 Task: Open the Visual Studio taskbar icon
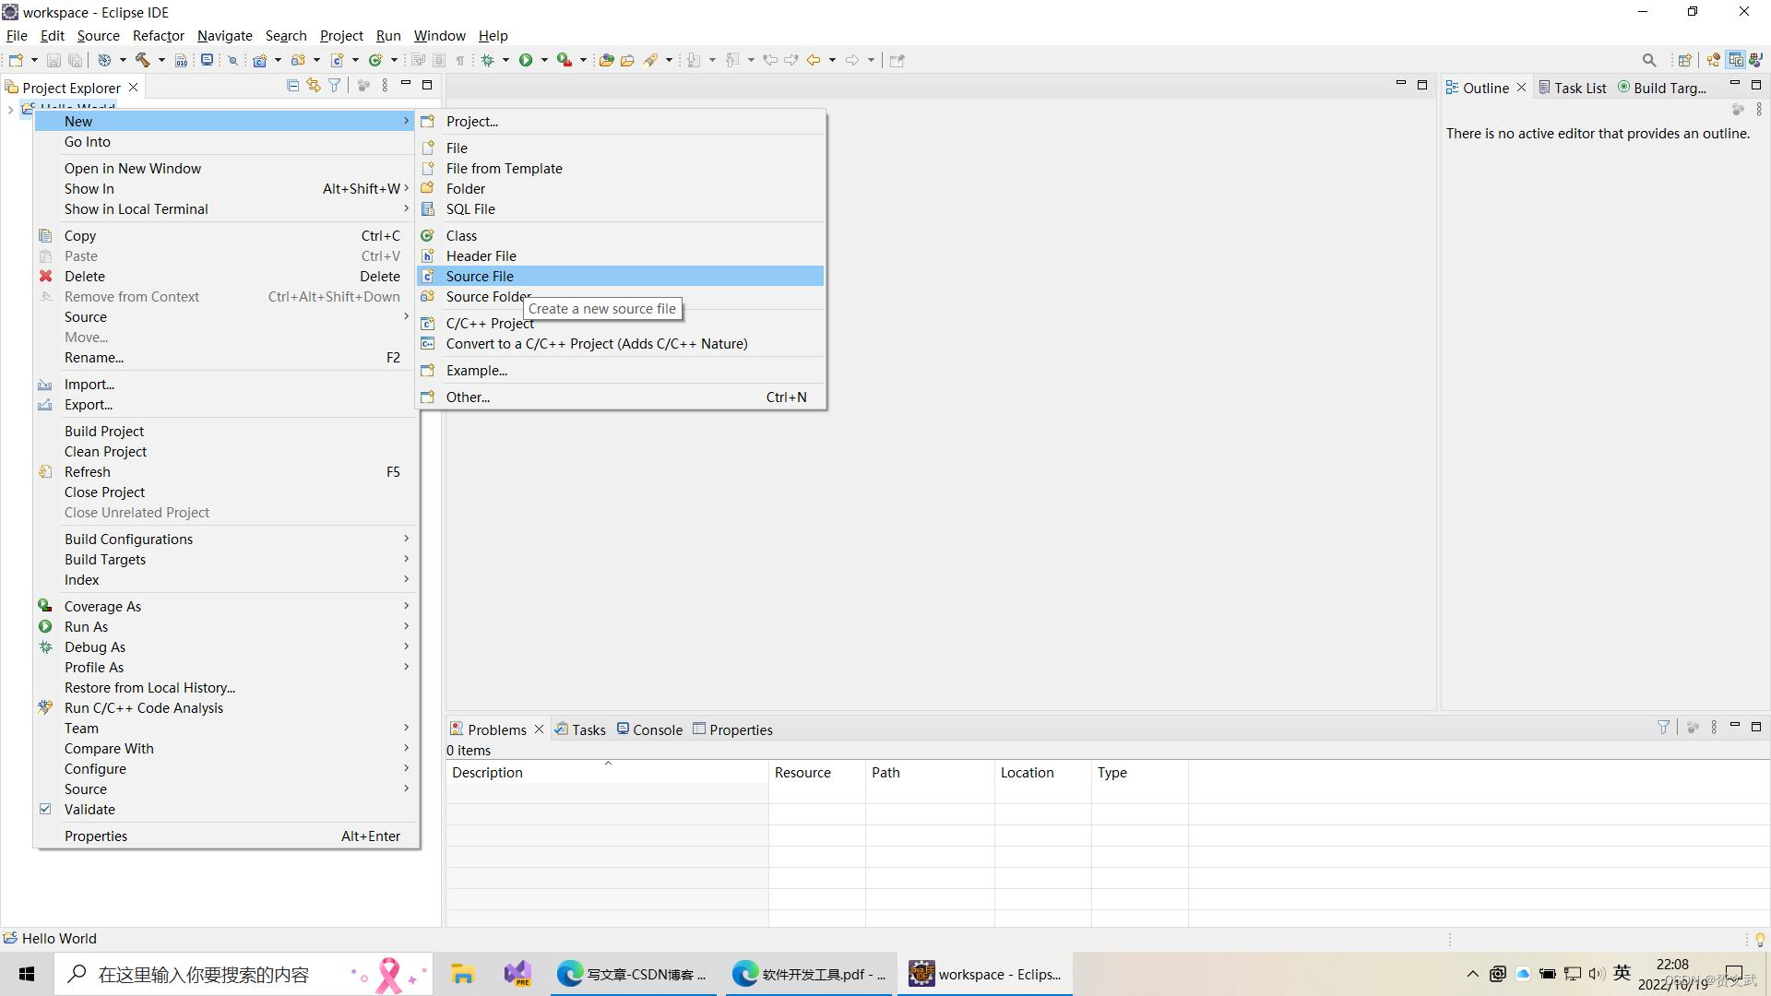517,974
